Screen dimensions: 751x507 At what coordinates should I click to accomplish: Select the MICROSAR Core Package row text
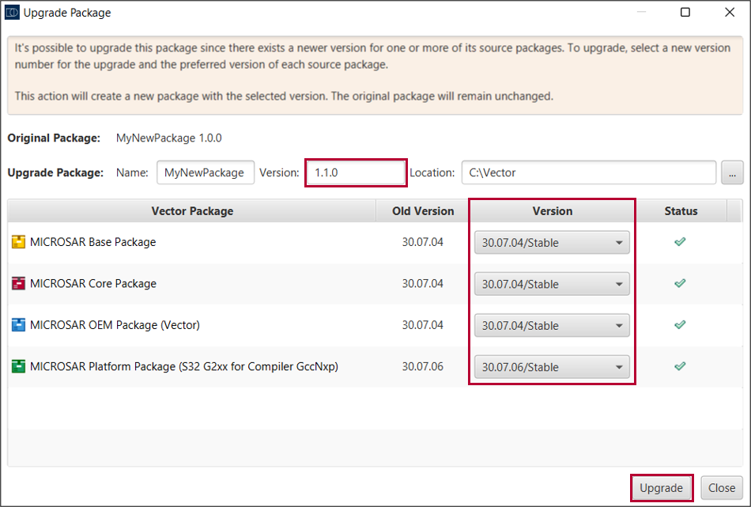(93, 283)
